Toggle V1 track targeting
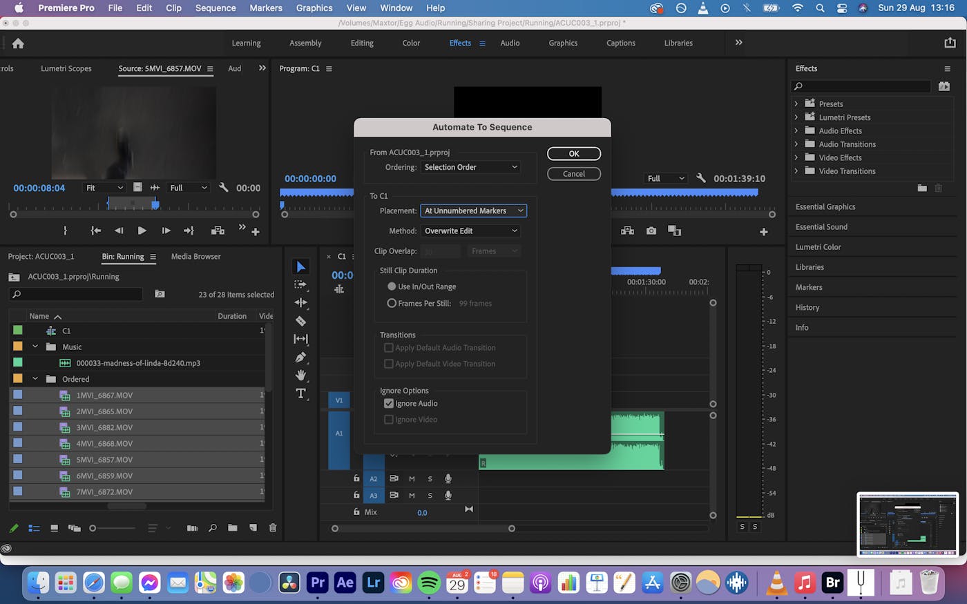Image resolution: width=967 pixels, height=604 pixels. 339,400
